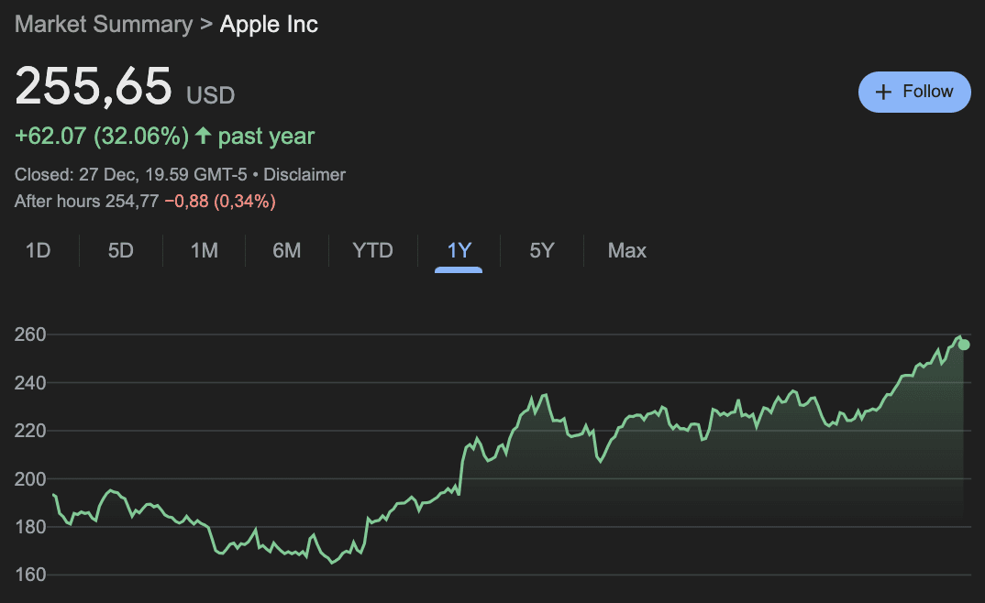Viewport: 985px width, 603px height.
Task: Show the 5Y chart range
Action: point(542,250)
